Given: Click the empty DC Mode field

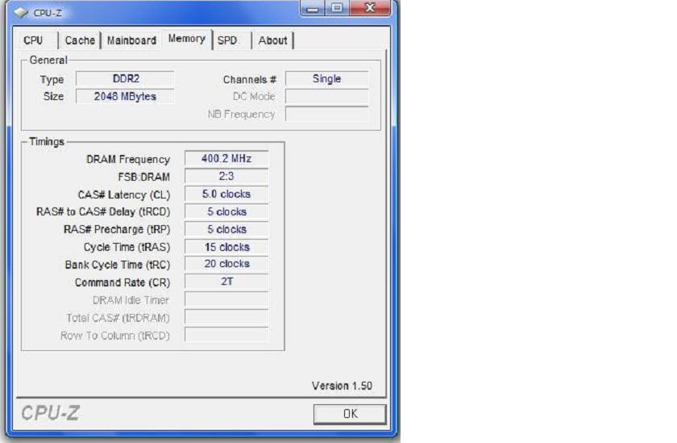Looking at the screenshot, I should pos(327,96).
